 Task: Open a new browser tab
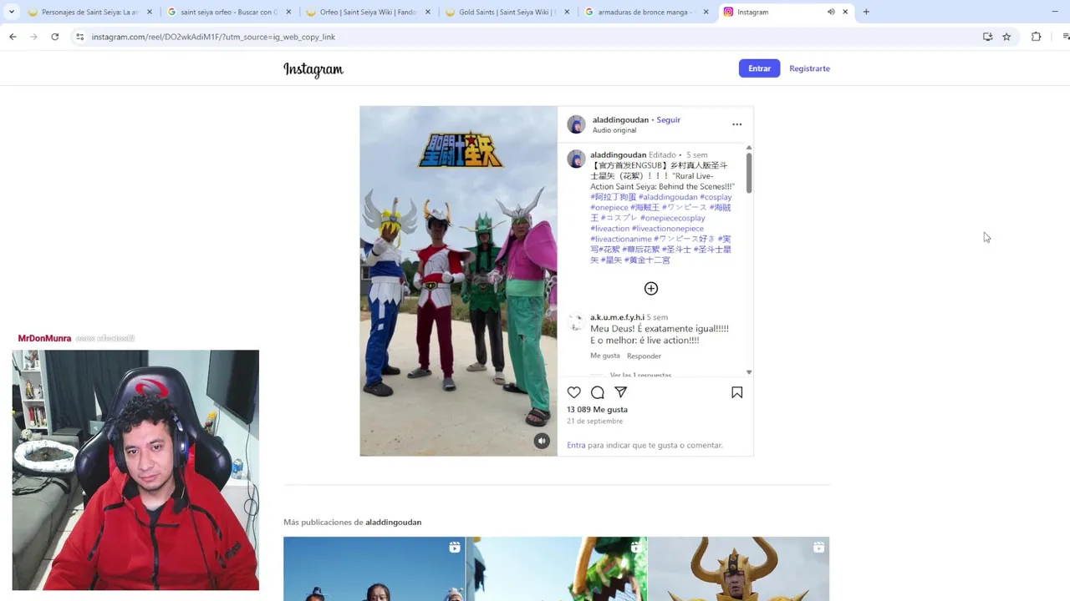tap(866, 12)
